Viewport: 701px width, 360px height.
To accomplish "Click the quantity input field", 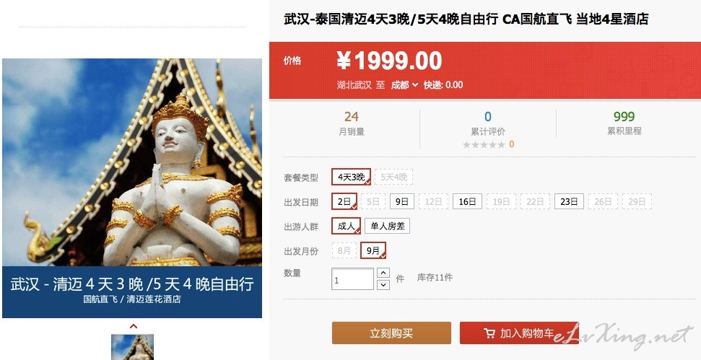I will click(x=352, y=279).
